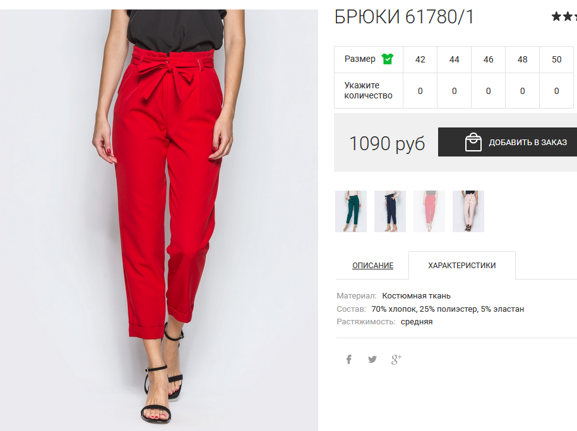Click quantity field under size 44
The height and width of the screenshot is (431, 577).
454,91
